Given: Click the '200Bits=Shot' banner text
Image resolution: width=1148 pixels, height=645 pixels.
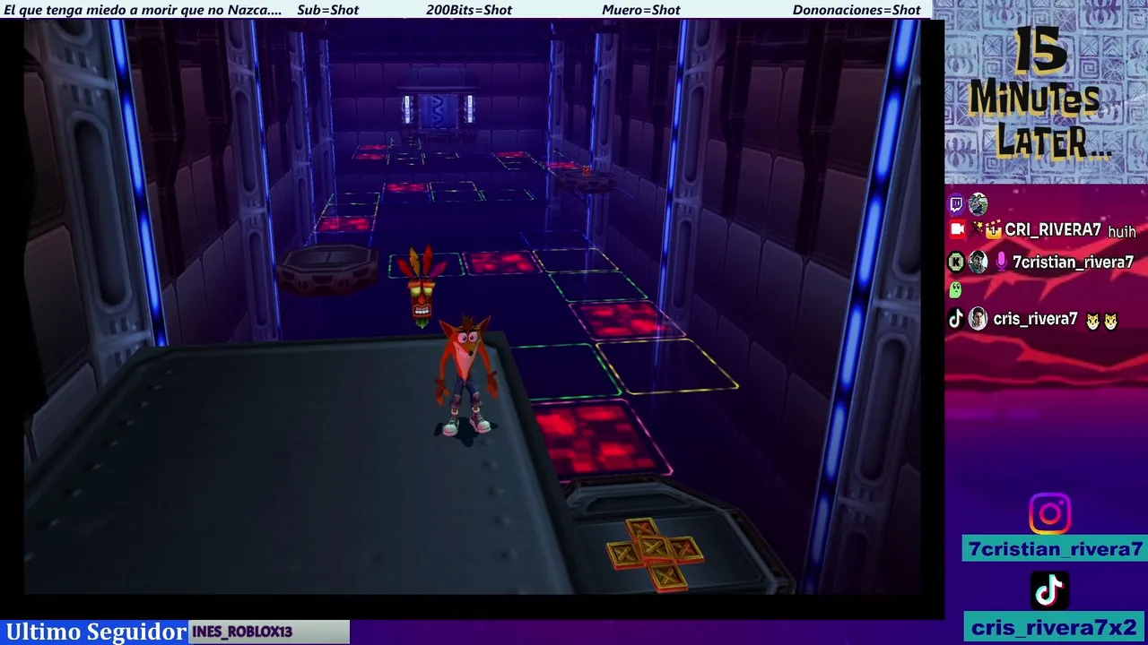Looking at the screenshot, I should pos(469,10).
